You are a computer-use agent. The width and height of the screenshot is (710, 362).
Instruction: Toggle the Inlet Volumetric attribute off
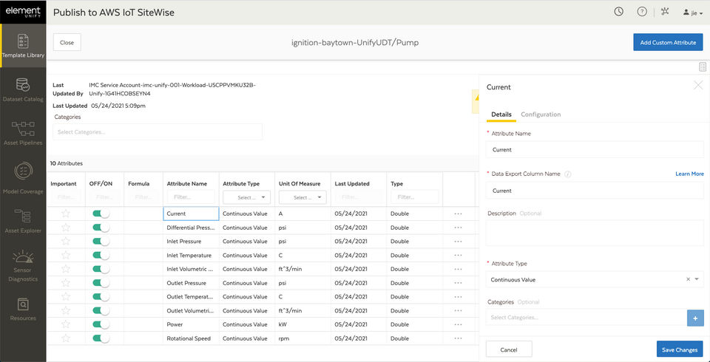tap(101, 269)
